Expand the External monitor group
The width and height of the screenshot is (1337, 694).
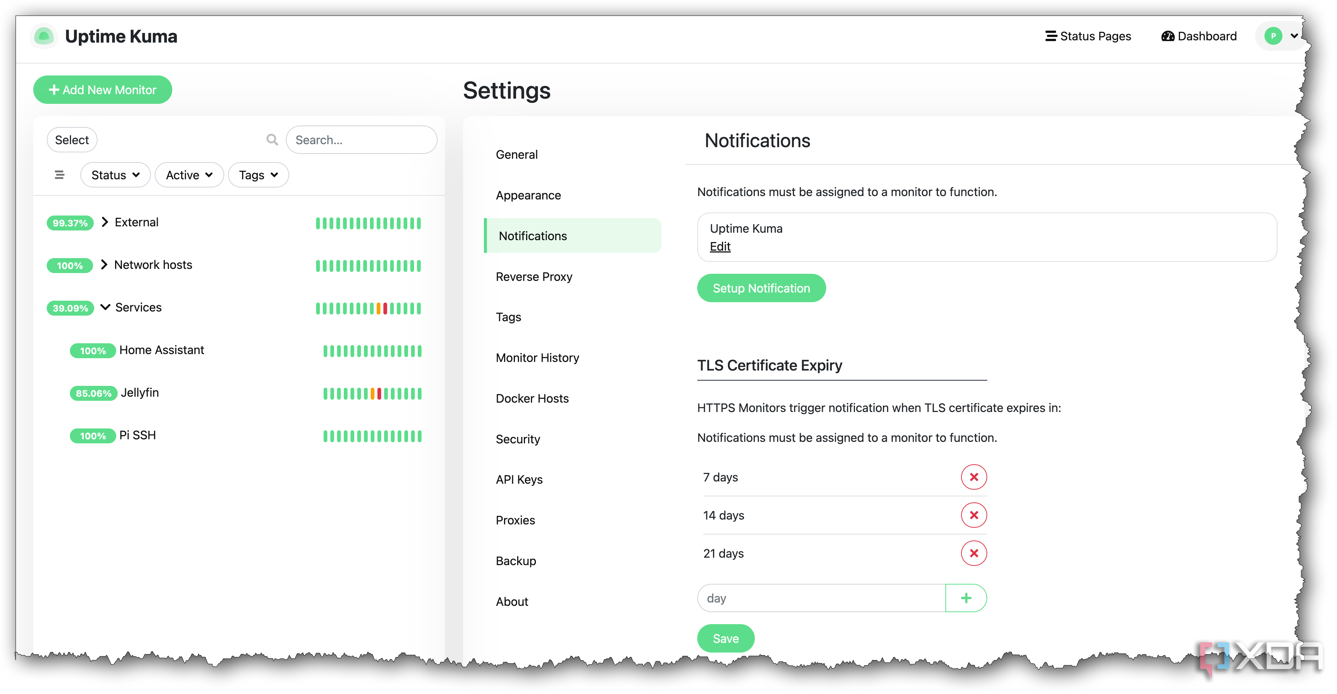tap(105, 222)
